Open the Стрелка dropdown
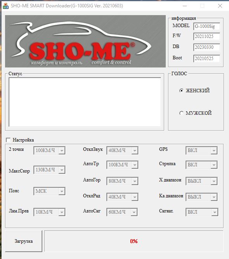229x259 pixels. coord(201,165)
